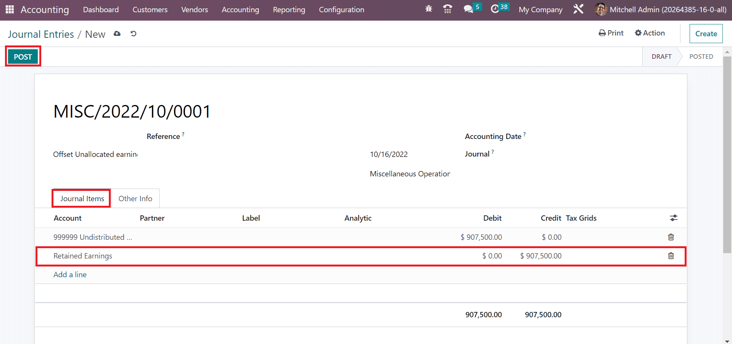Click the Accounting app title
732x344 pixels.
click(x=45, y=10)
